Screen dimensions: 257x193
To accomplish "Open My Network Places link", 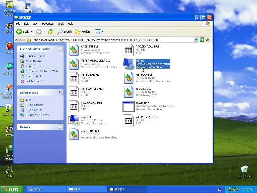I will click(37, 115).
